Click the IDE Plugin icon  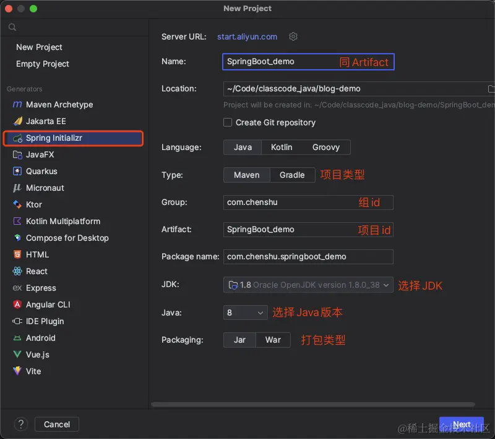click(17, 321)
